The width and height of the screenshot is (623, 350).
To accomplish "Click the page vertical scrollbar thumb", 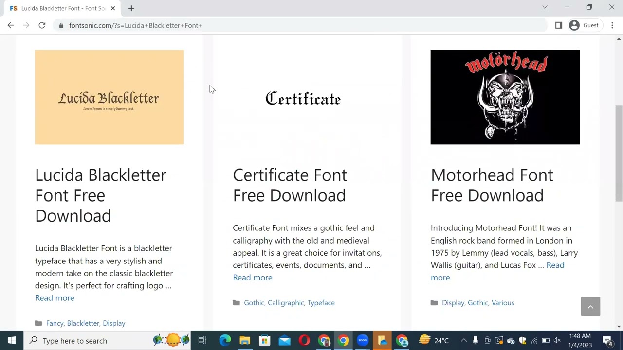I will [x=619, y=153].
